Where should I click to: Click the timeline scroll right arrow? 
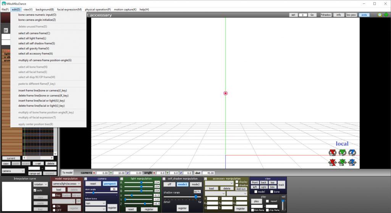(x=52, y=158)
